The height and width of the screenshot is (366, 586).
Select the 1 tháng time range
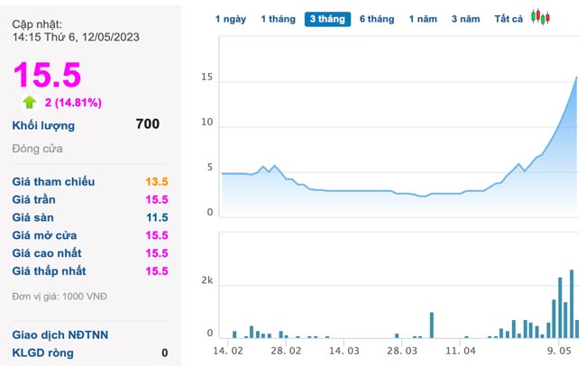point(278,19)
